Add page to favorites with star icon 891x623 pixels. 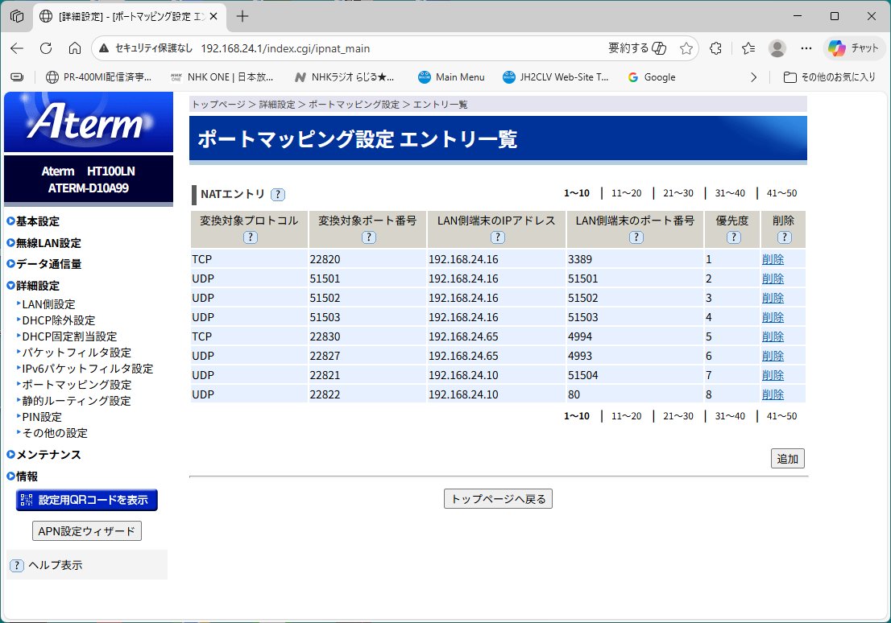click(686, 48)
